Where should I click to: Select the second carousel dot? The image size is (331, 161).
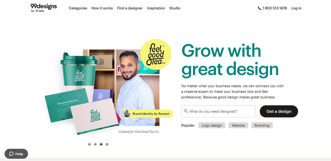(x=95, y=144)
